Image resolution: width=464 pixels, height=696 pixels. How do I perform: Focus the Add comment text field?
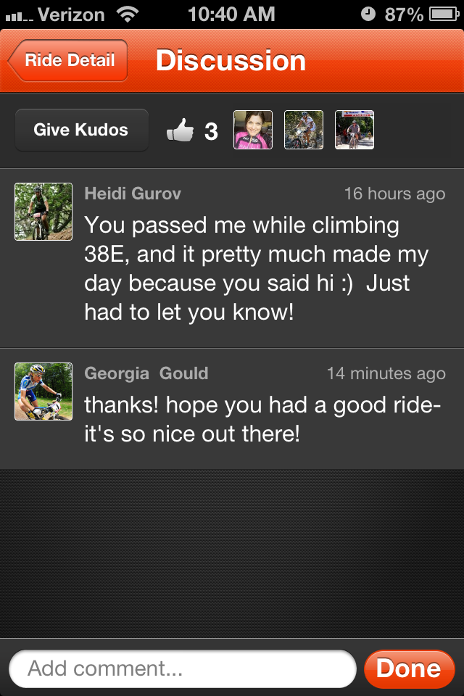pyautogui.click(x=183, y=668)
